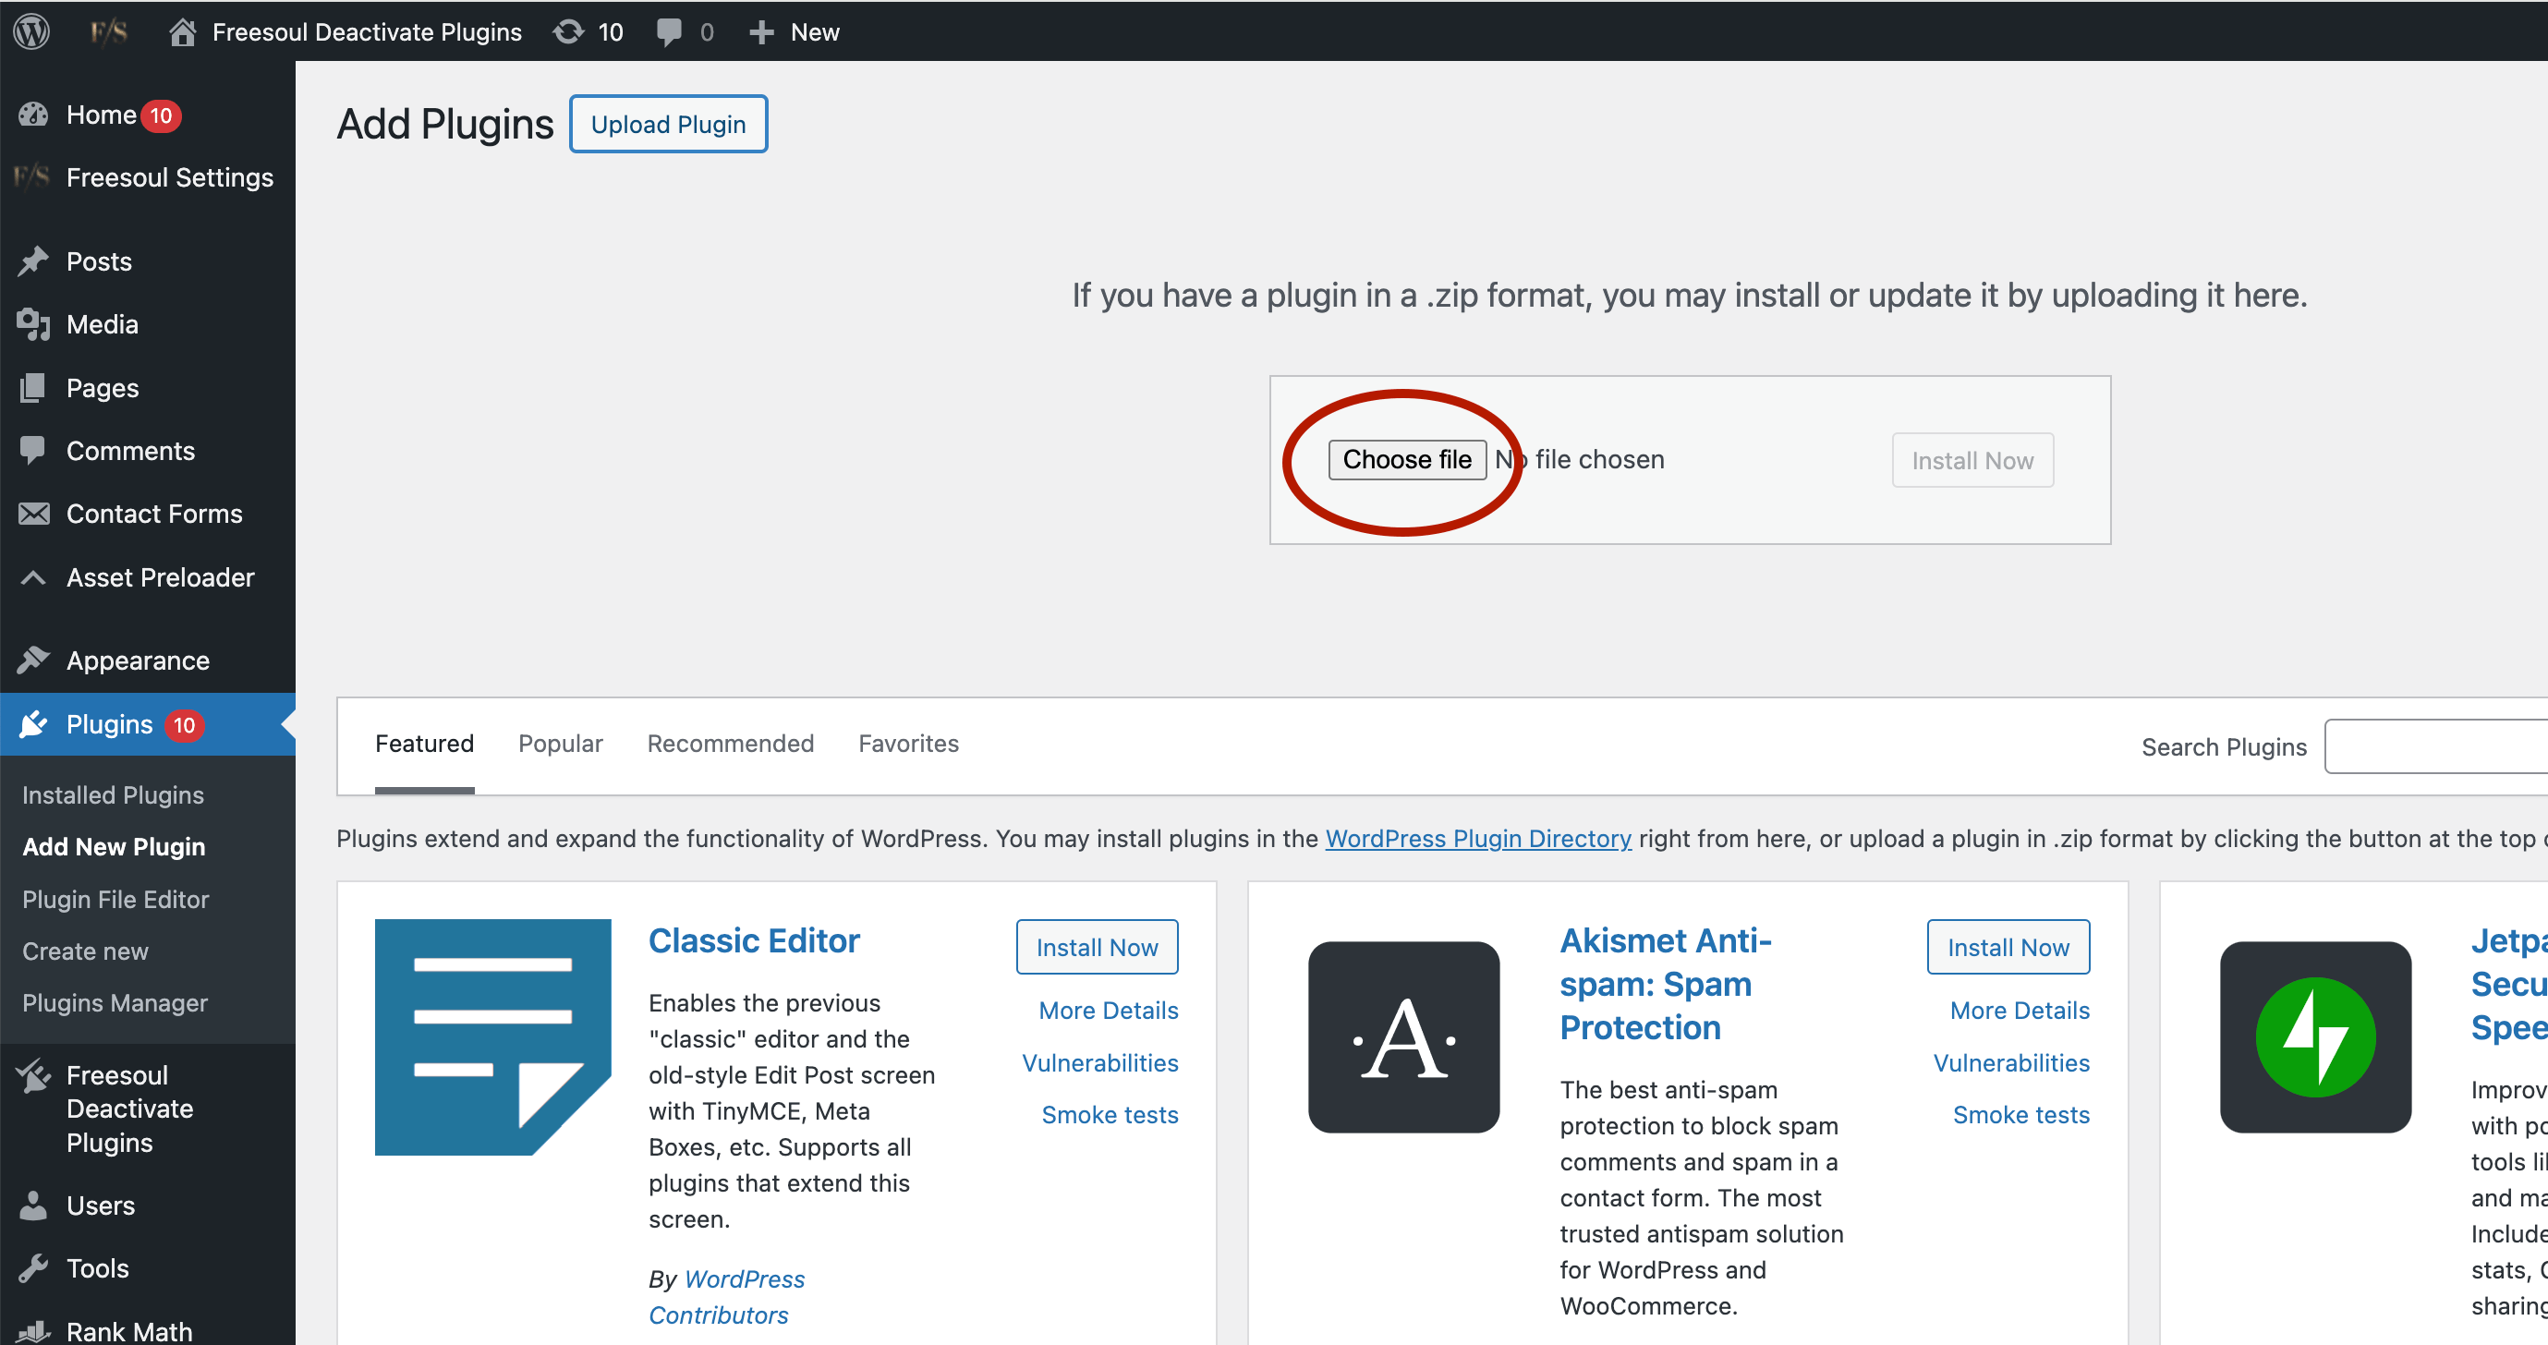Image resolution: width=2548 pixels, height=1345 pixels.
Task: Click the Classic Editor plugin thumbnail
Action: coord(492,1036)
